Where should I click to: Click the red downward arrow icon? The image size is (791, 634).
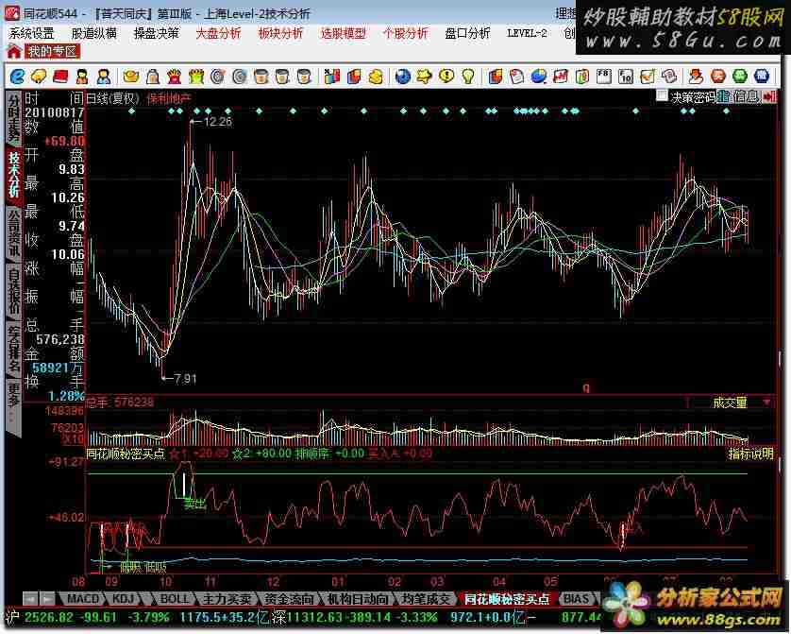click(x=697, y=77)
